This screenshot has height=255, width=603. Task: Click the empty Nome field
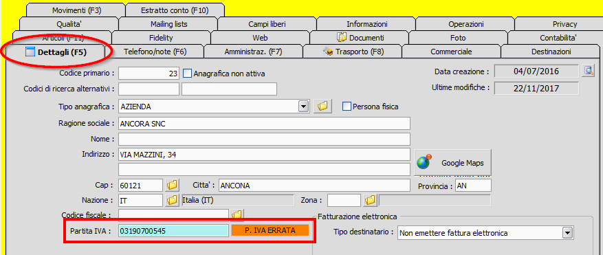pyautogui.click(x=264, y=139)
